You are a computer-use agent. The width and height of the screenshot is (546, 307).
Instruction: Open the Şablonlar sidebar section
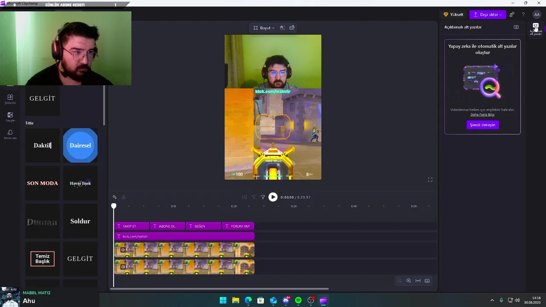[10, 99]
